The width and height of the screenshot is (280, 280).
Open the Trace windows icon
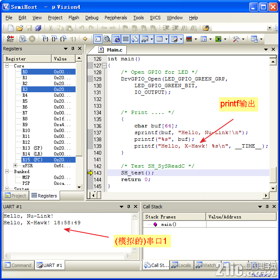click(x=204, y=39)
